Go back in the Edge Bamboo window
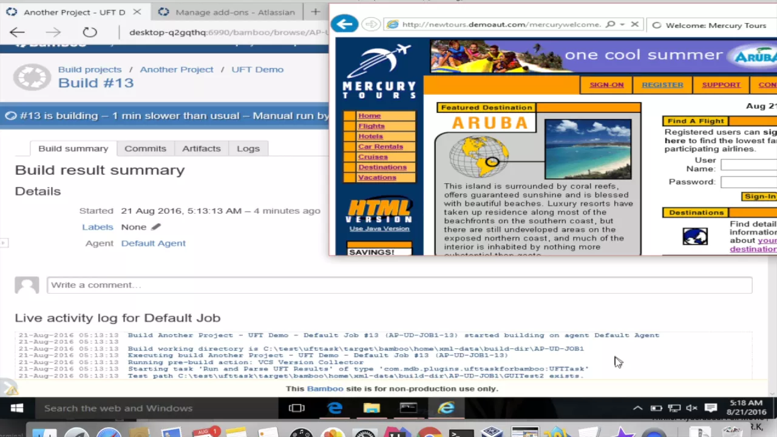The height and width of the screenshot is (437, 777). click(x=17, y=32)
